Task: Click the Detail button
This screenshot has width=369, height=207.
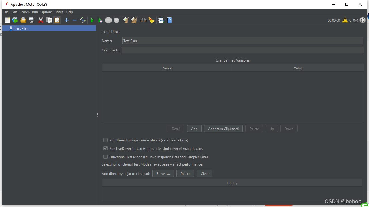Action: pyautogui.click(x=176, y=129)
